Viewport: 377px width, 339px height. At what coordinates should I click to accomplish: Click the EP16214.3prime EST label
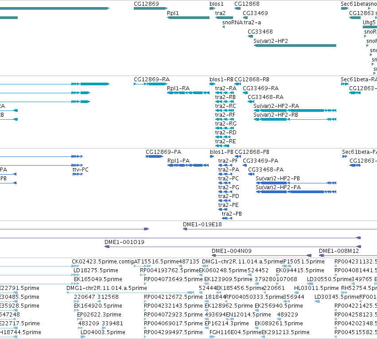click(227, 324)
